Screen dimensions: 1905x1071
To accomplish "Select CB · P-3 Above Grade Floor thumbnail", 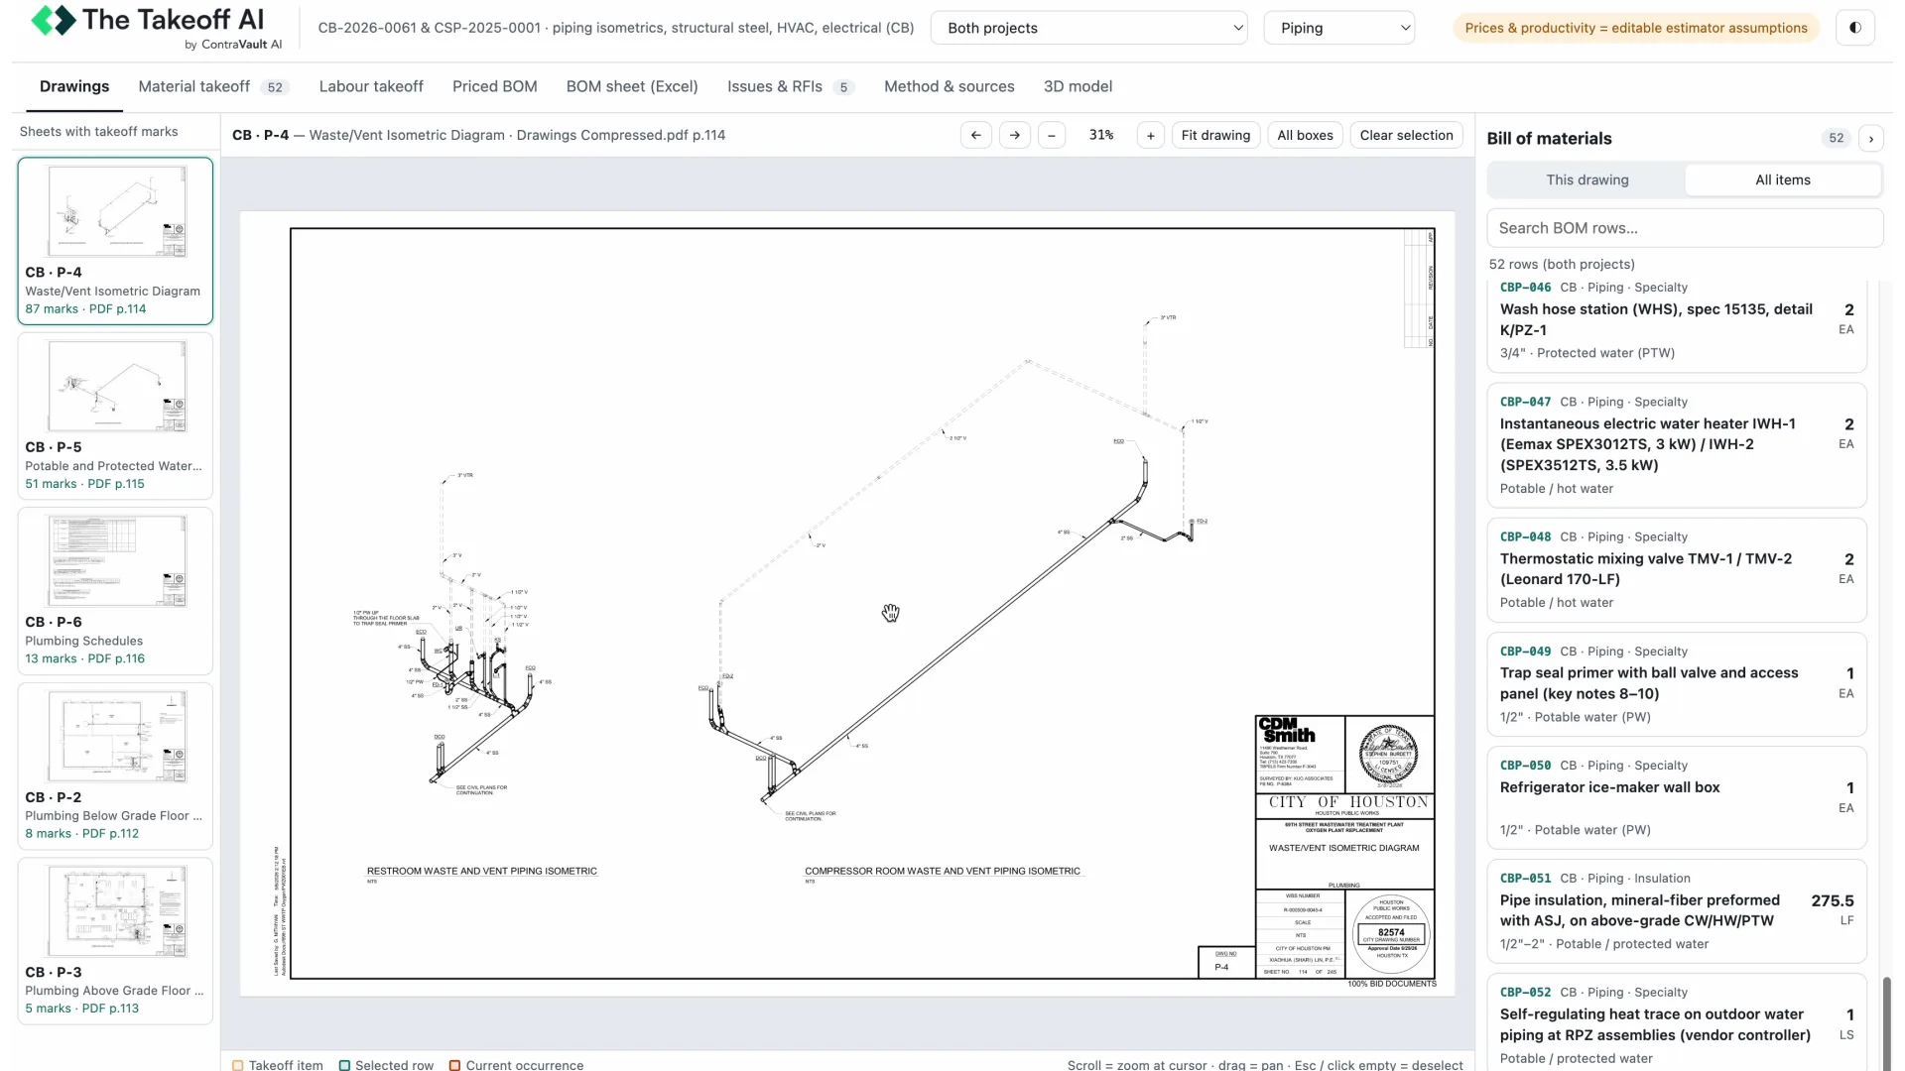I will coord(115,941).
